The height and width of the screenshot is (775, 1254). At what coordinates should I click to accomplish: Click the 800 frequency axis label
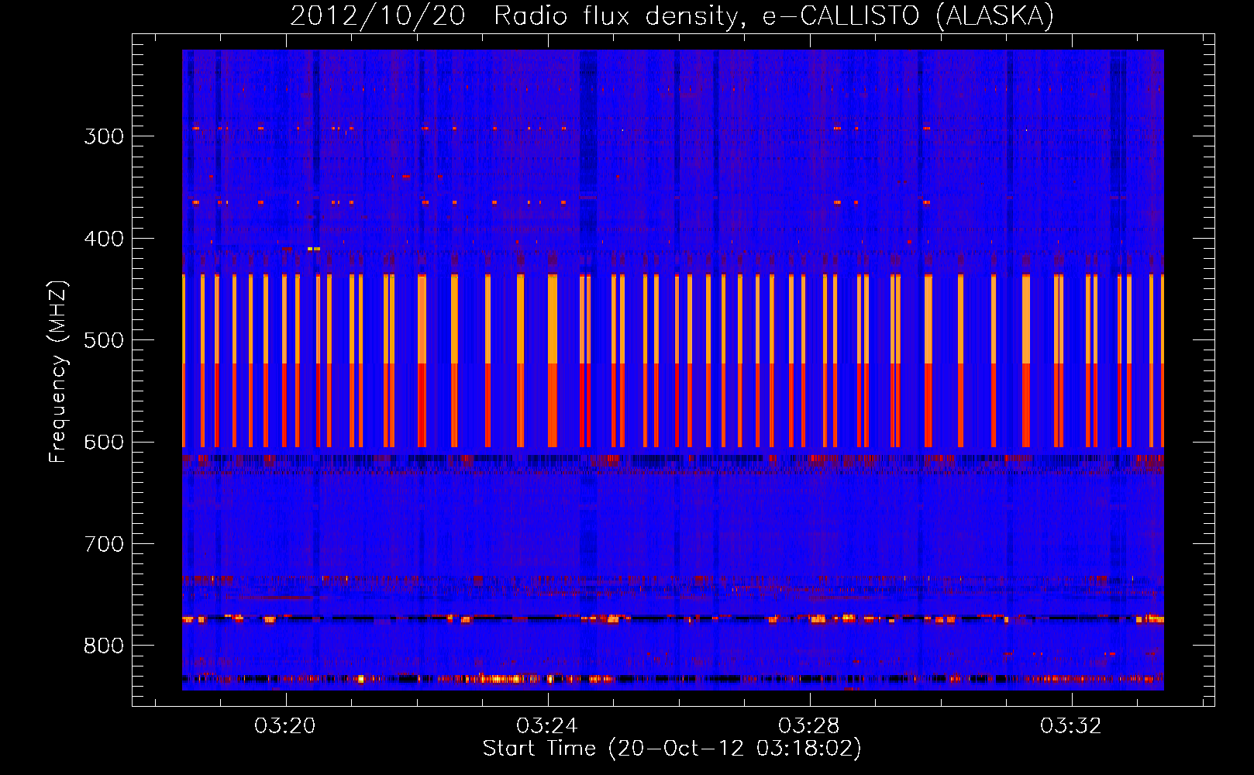click(104, 646)
